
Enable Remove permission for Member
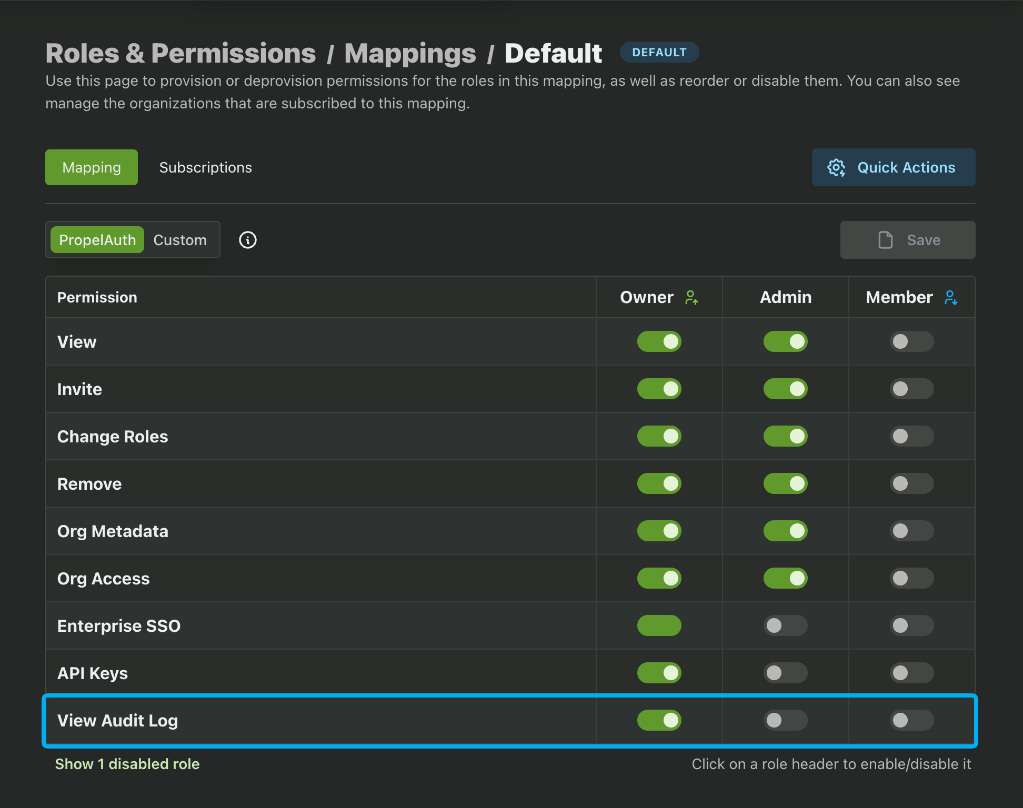tap(911, 483)
